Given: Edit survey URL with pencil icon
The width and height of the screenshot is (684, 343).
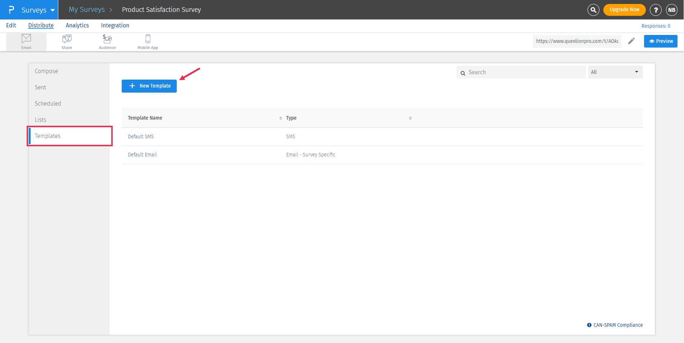Looking at the screenshot, I should pos(631,41).
